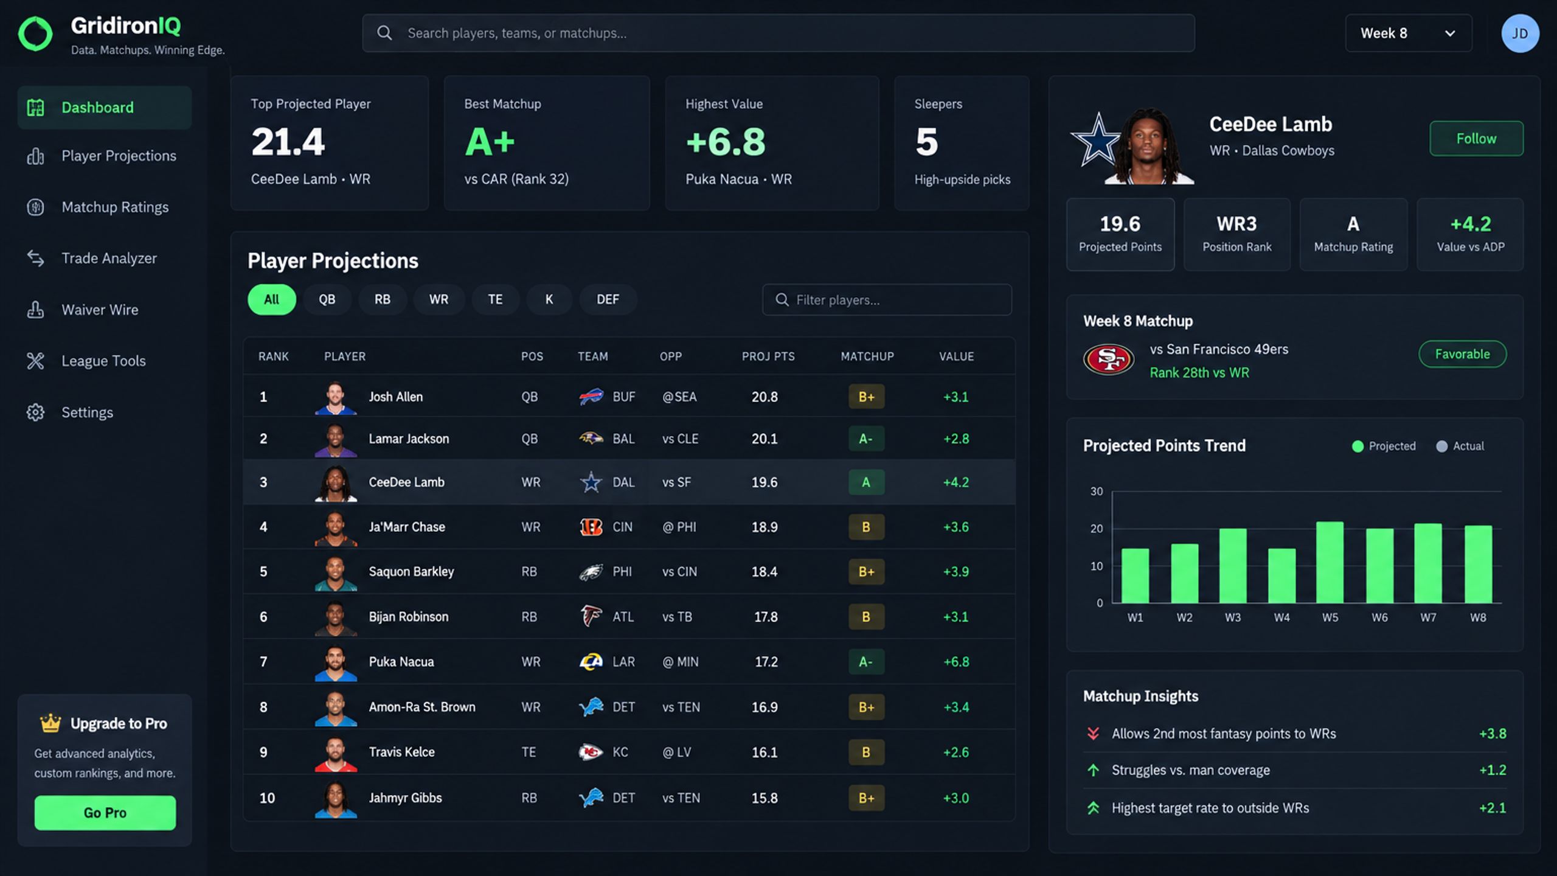Focus the Search players, teams, or matchups field
Image resolution: width=1557 pixels, height=876 pixels.
coord(778,33)
